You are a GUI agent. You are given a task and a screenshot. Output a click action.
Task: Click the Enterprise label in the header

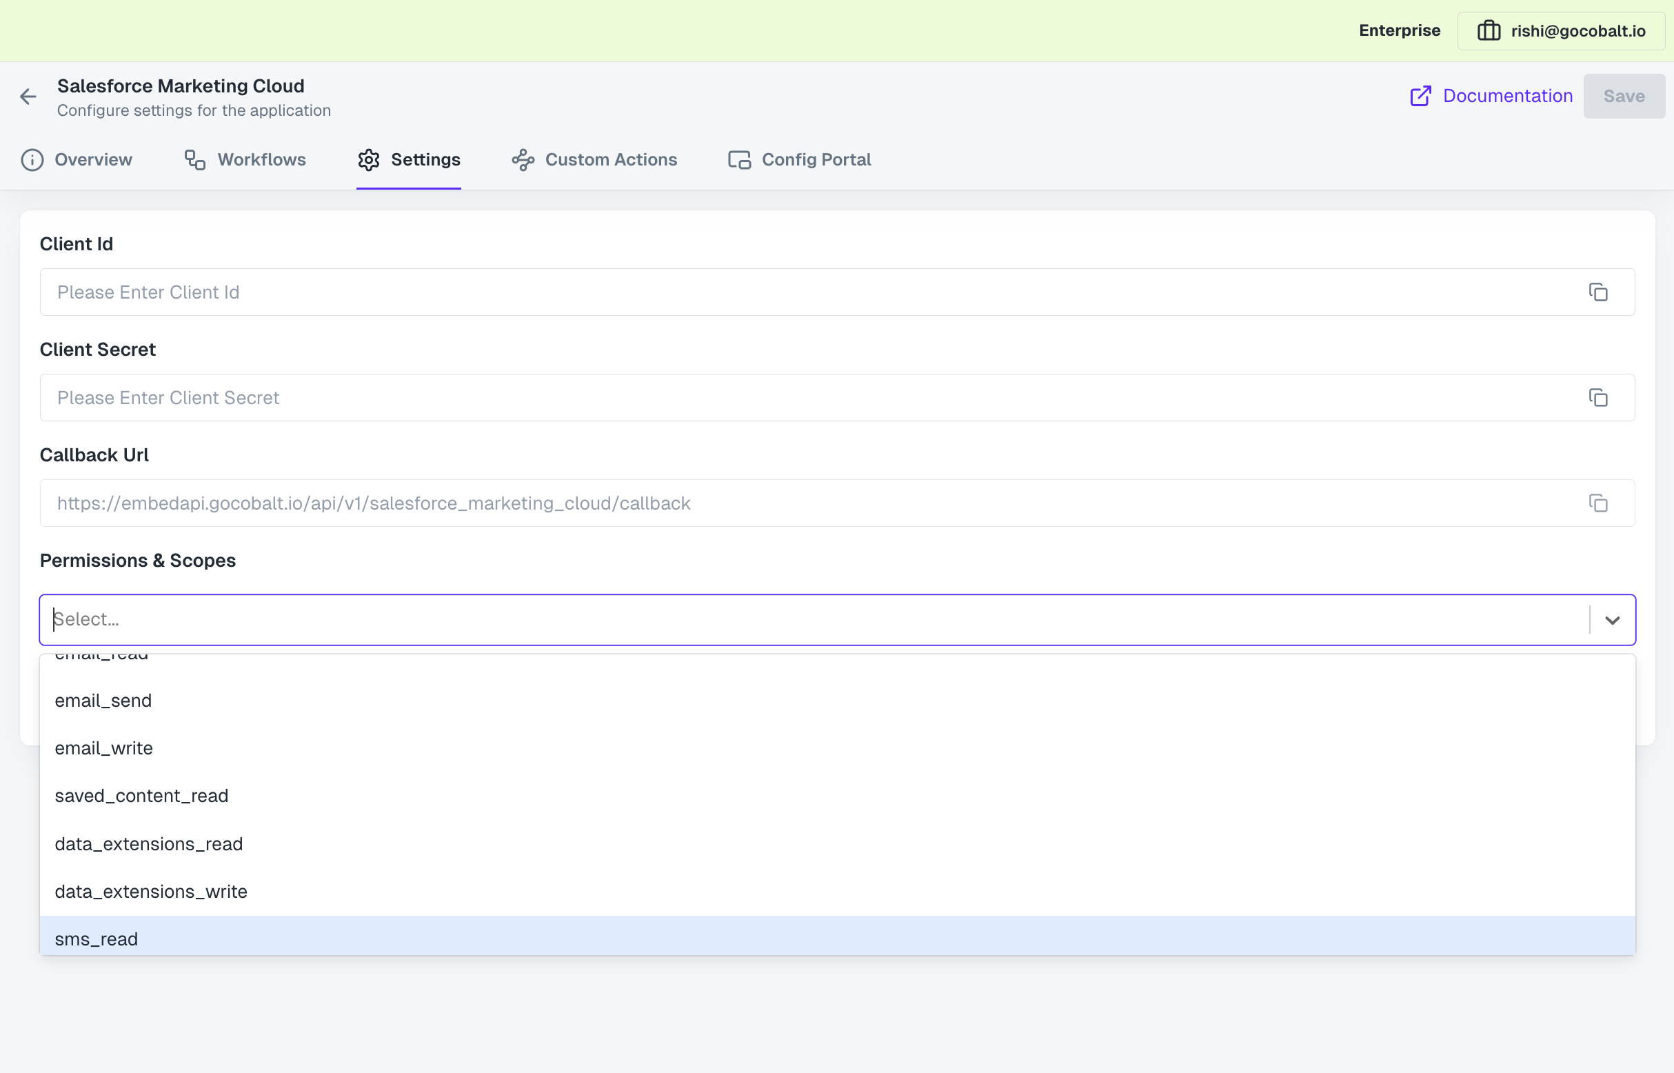point(1399,30)
